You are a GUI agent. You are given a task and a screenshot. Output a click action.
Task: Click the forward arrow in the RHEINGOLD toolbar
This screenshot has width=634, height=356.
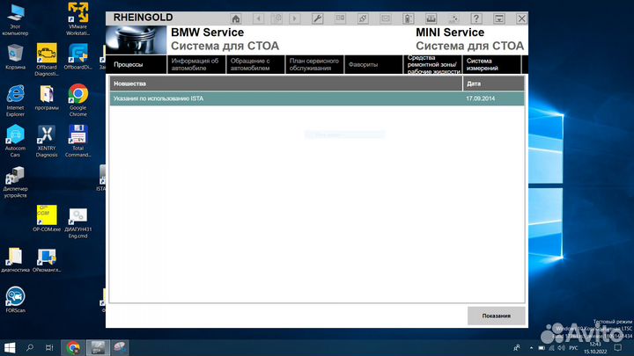click(x=295, y=18)
